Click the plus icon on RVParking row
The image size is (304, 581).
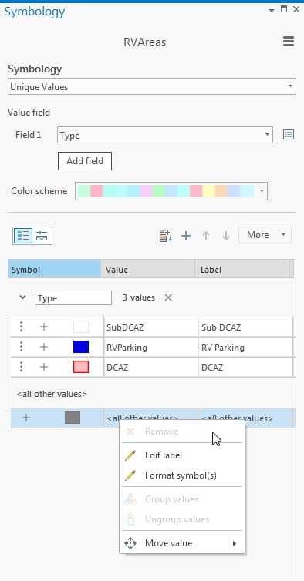(x=44, y=347)
